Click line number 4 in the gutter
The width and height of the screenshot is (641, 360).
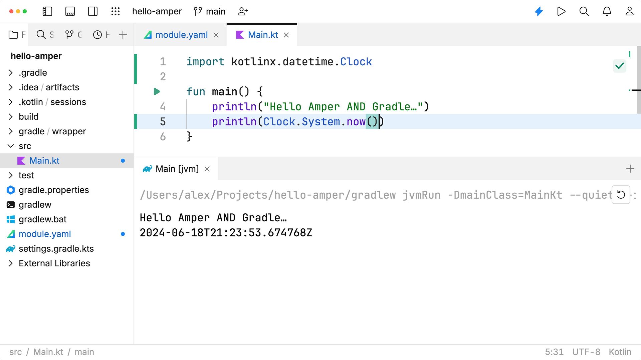click(163, 107)
